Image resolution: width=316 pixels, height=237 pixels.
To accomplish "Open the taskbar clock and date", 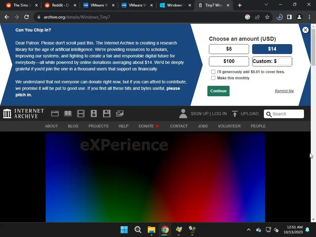I will [x=293, y=230].
